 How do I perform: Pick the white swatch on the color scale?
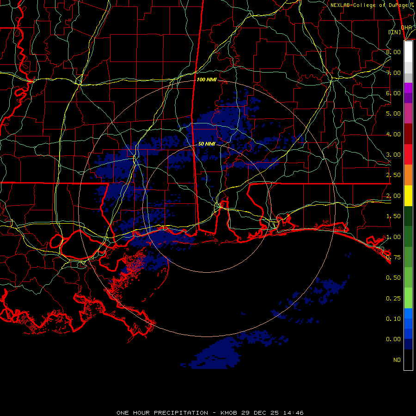tap(408, 52)
